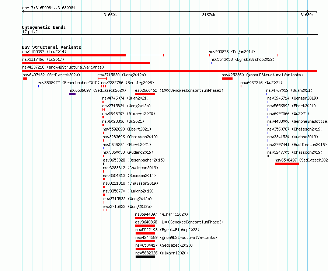Open nsv6028856 (Wu2021) variant
The height and width of the screenshot is (271, 328).
(x=123, y=121)
